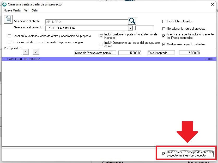
Task: Open the 'Ver' menu
Action: (x=26, y=10)
